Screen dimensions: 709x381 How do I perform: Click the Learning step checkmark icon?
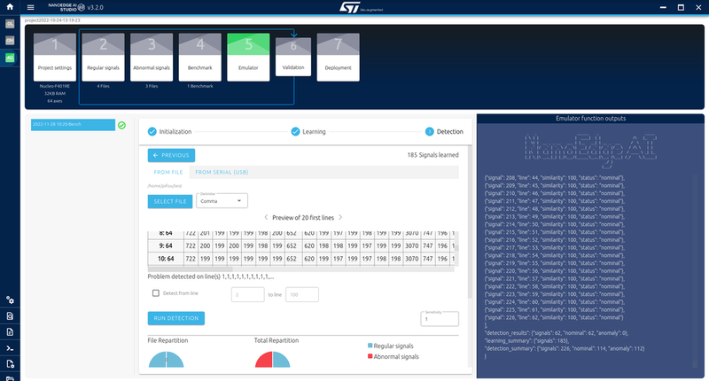(x=295, y=131)
